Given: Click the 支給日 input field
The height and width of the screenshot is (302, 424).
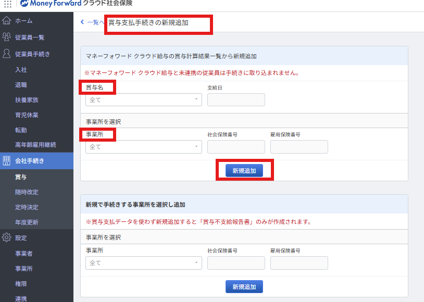Looking at the screenshot, I should tap(236, 99).
